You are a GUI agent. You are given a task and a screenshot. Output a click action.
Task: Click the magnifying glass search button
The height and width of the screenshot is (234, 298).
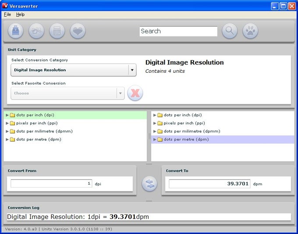pos(230,31)
